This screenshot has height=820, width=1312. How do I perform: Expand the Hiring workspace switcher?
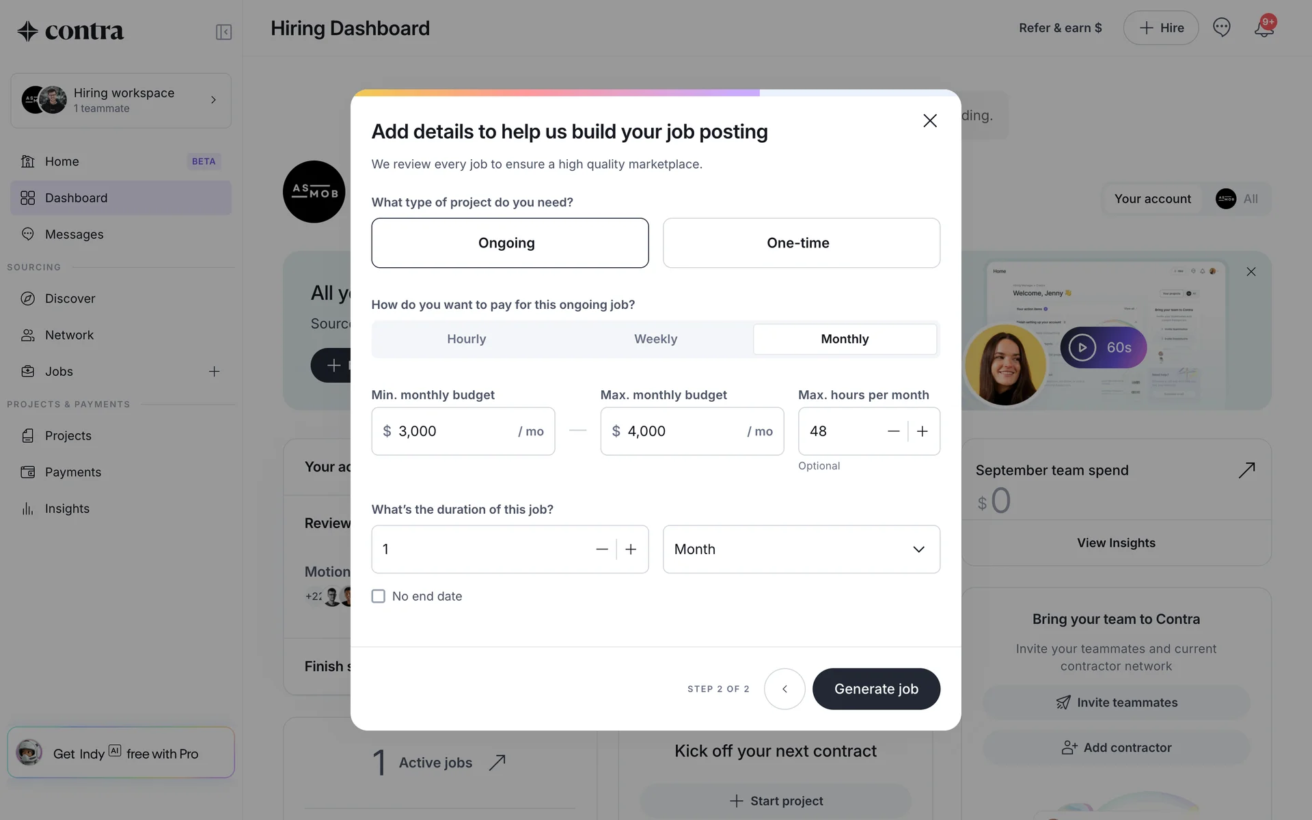click(x=121, y=100)
